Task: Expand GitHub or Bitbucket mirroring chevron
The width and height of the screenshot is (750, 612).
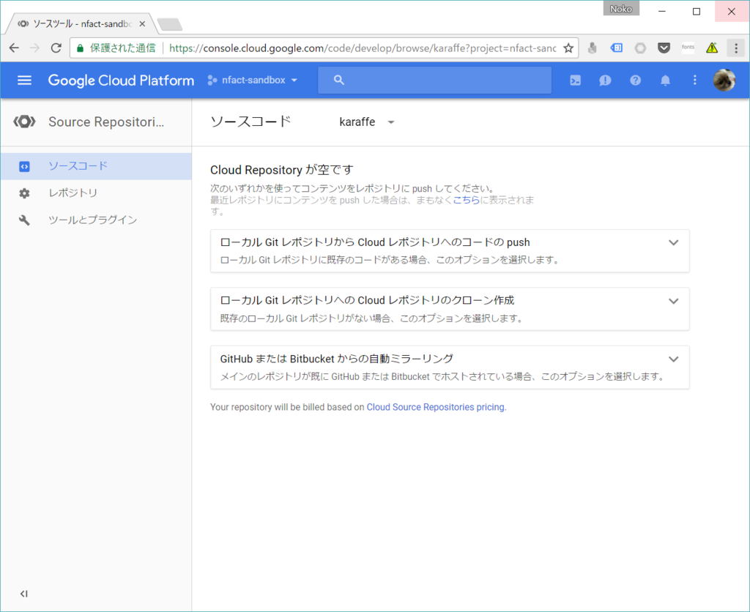Action: point(674,359)
